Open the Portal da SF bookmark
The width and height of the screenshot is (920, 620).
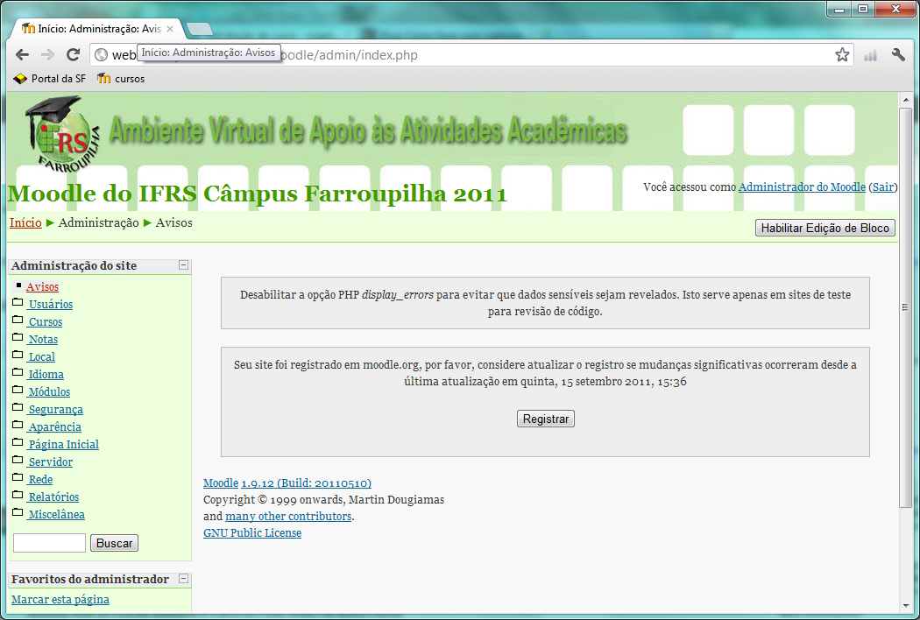coord(50,79)
